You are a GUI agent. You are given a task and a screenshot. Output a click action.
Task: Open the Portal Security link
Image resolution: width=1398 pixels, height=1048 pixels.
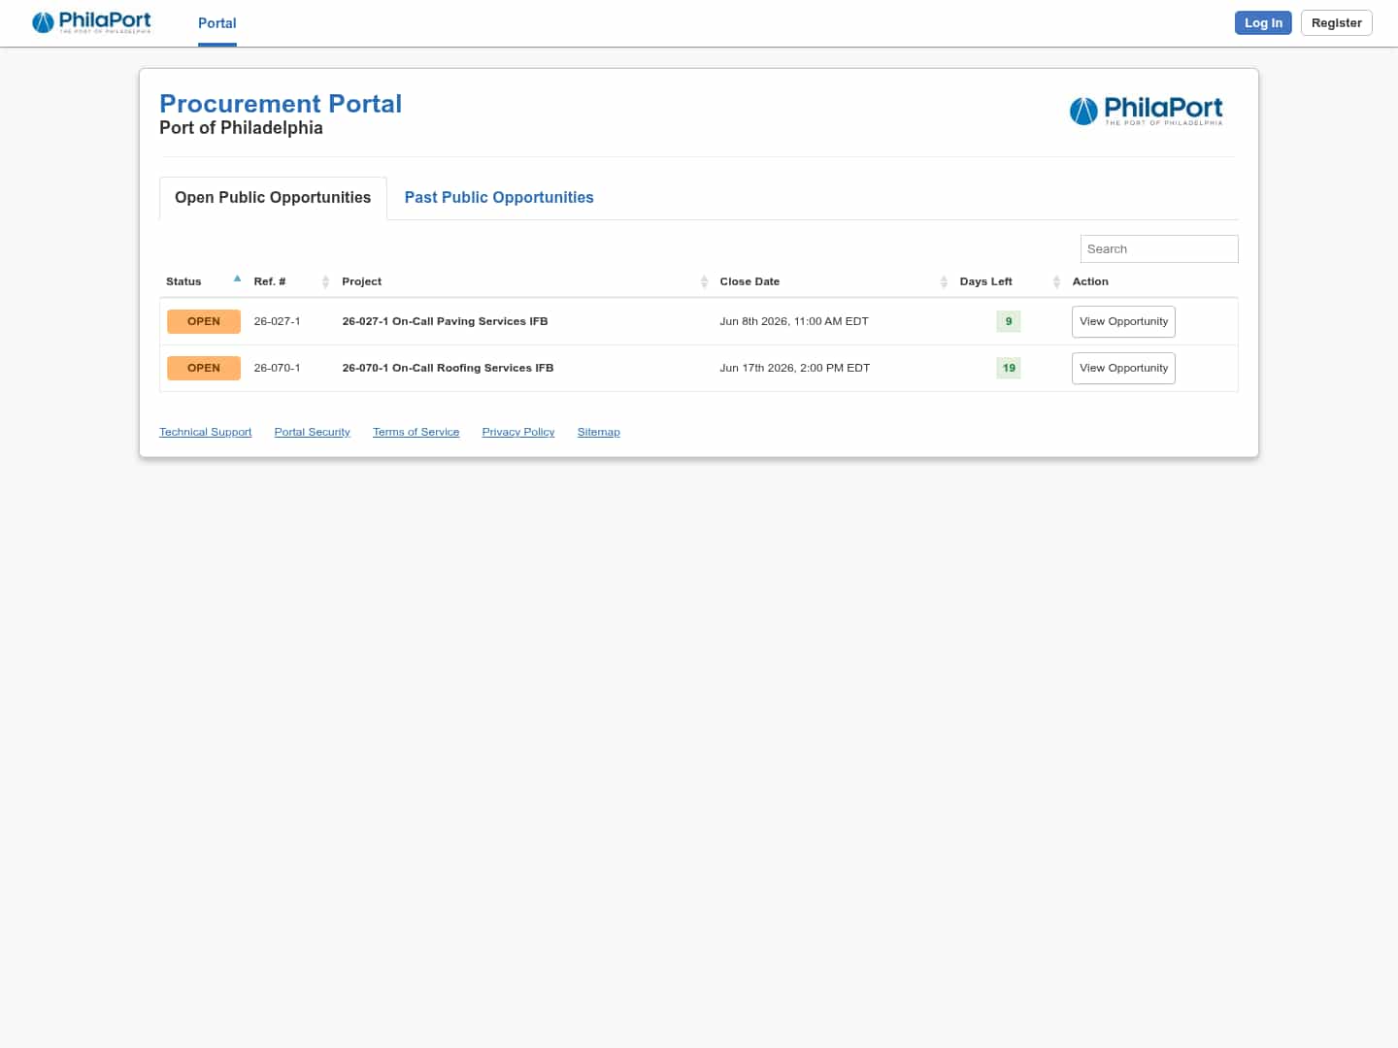[313, 432]
